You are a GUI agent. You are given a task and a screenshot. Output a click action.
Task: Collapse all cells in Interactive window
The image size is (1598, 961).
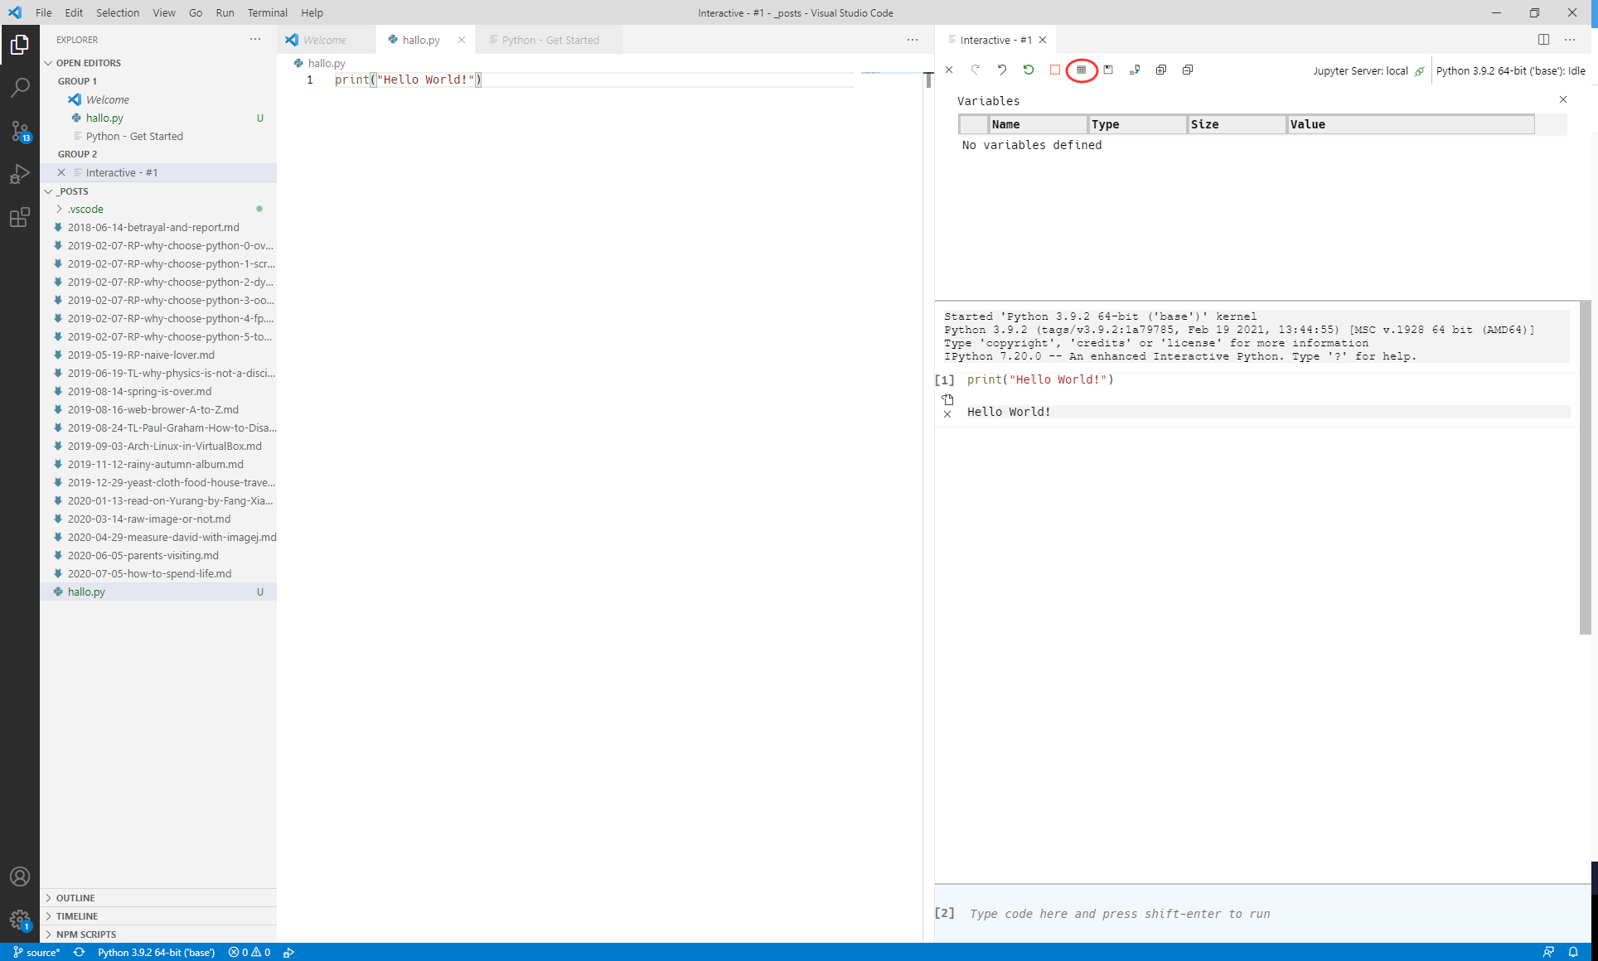click(1188, 70)
